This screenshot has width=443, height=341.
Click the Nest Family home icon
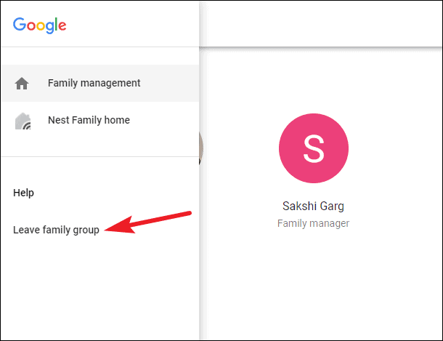(23, 121)
